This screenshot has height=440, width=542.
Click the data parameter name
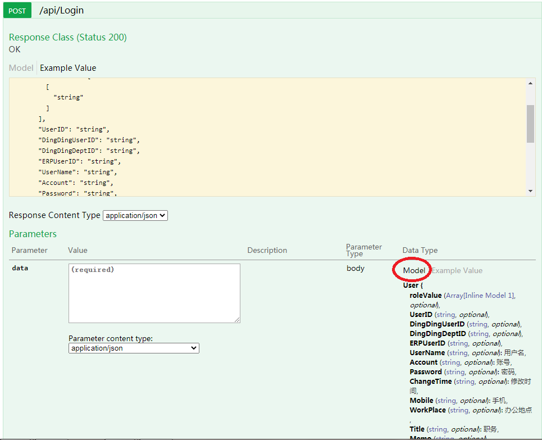[20, 268]
